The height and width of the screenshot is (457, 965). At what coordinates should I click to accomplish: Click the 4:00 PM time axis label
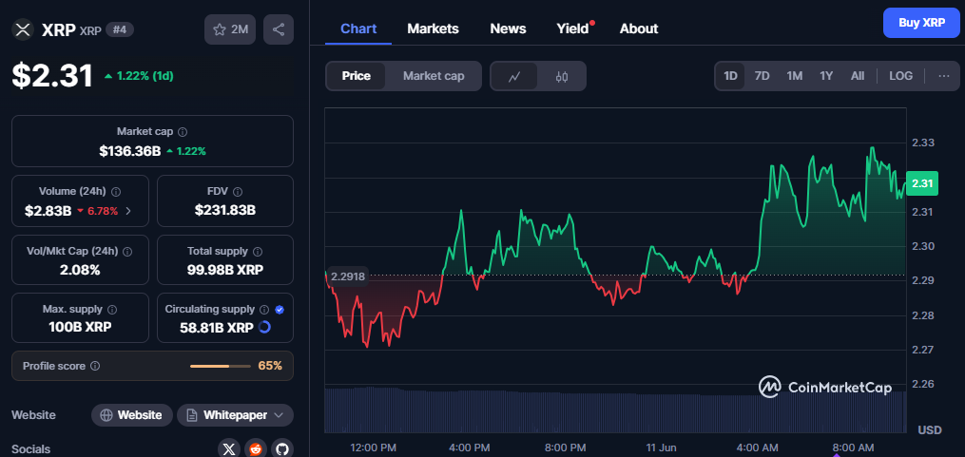coord(471,447)
